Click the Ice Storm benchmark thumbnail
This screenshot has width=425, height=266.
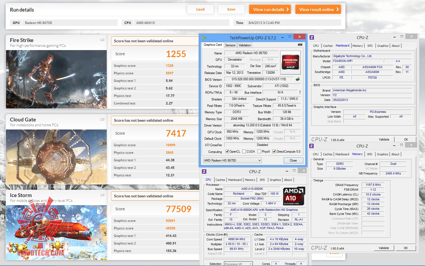click(56, 232)
